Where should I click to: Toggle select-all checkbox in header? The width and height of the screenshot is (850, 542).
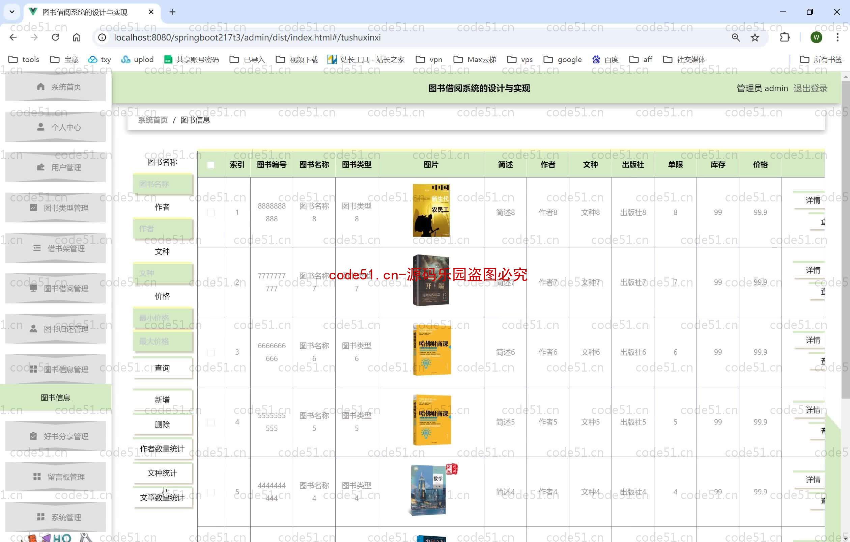[210, 164]
